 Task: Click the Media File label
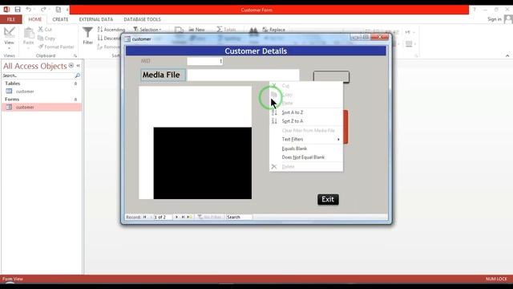point(163,75)
